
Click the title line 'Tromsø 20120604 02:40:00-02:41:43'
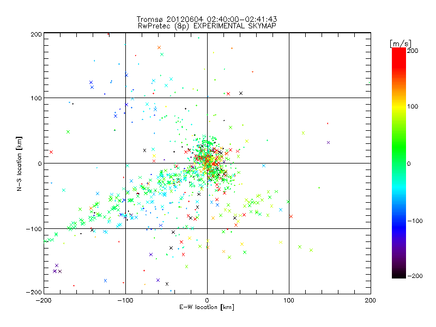(x=207, y=19)
